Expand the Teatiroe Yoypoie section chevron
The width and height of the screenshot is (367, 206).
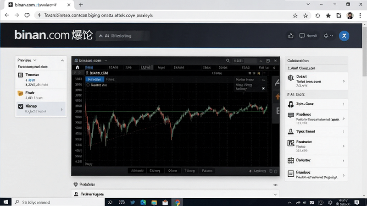click(x=275, y=194)
